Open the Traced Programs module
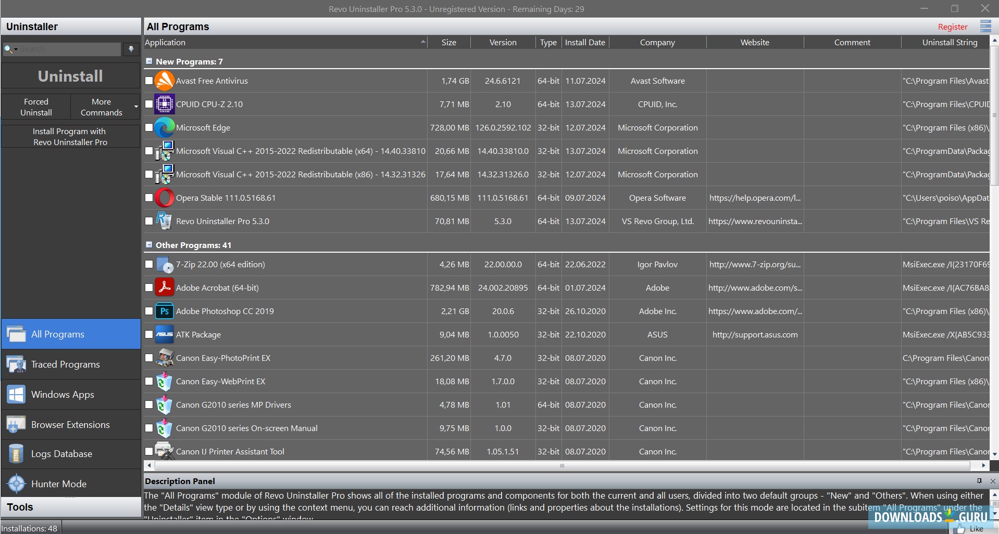The height and width of the screenshot is (534, 999). coord(71,364)
